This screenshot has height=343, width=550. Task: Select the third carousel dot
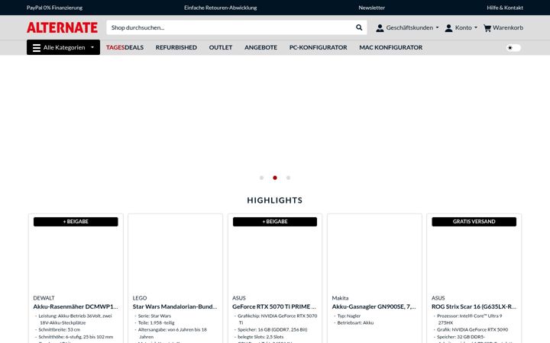pyautogui.click(x=288, y=178)
